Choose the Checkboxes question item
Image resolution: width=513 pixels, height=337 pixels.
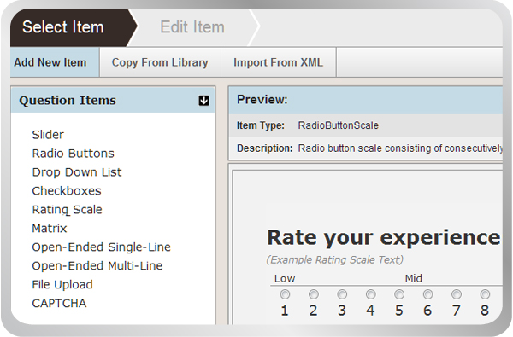tap(67, 191)
